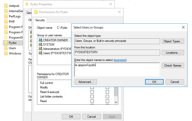
Task: Open the General tab in Pydio Properties
Action: 29,13
